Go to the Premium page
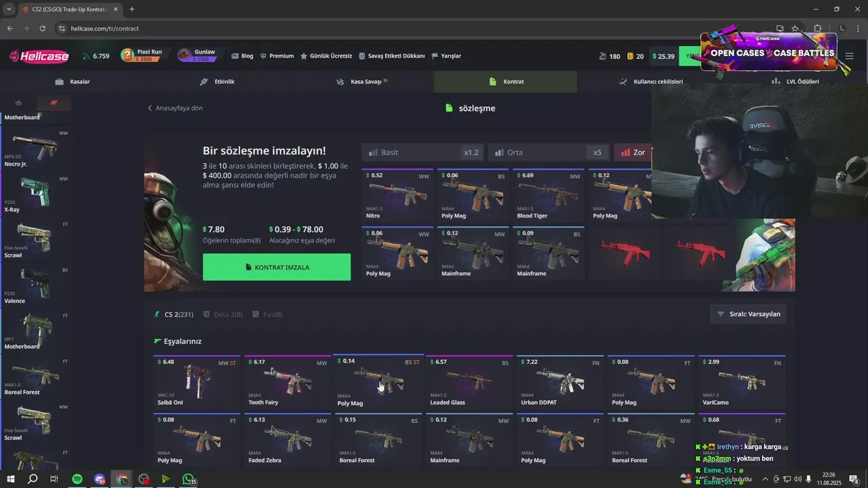Viewport: 868px width, 488px height. 276,56
